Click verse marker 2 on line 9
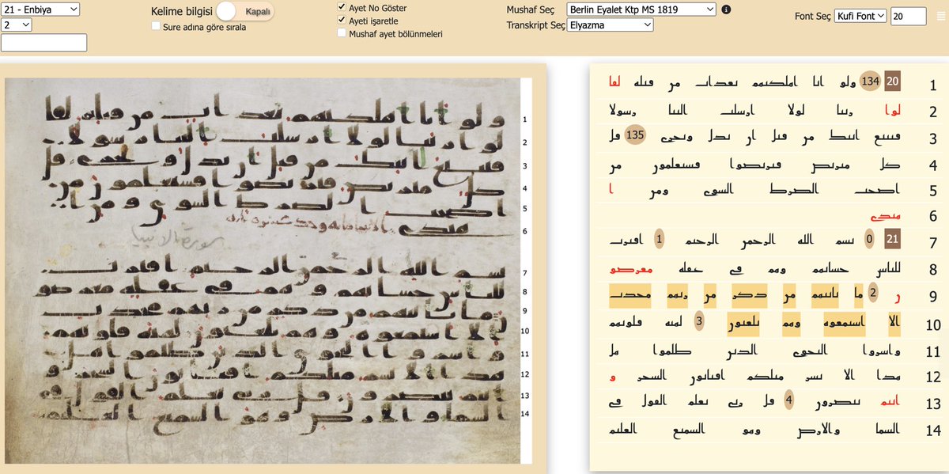The image size is (949, 474). tap(873, 293)
